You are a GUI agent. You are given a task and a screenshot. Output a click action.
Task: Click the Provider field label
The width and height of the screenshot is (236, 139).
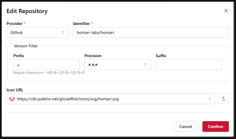coord(15,23)
